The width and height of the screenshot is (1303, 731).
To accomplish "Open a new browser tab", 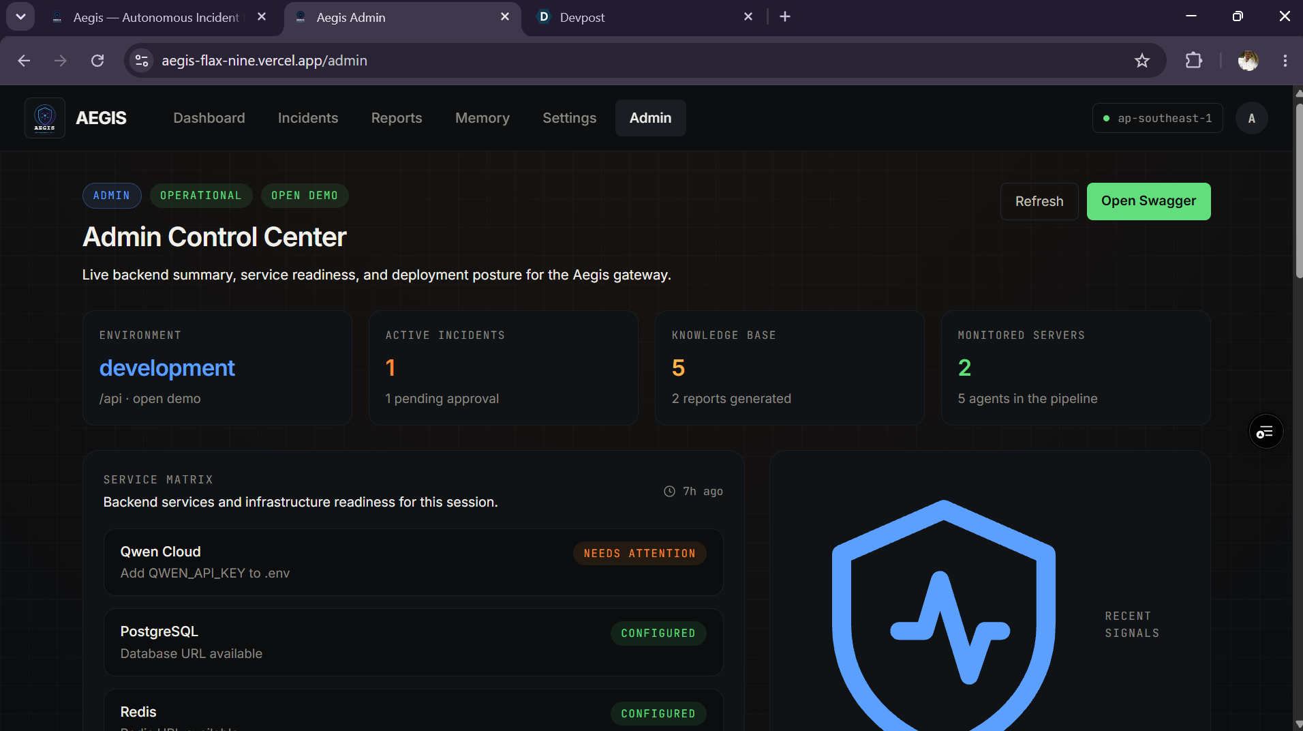I will (785, 16).
